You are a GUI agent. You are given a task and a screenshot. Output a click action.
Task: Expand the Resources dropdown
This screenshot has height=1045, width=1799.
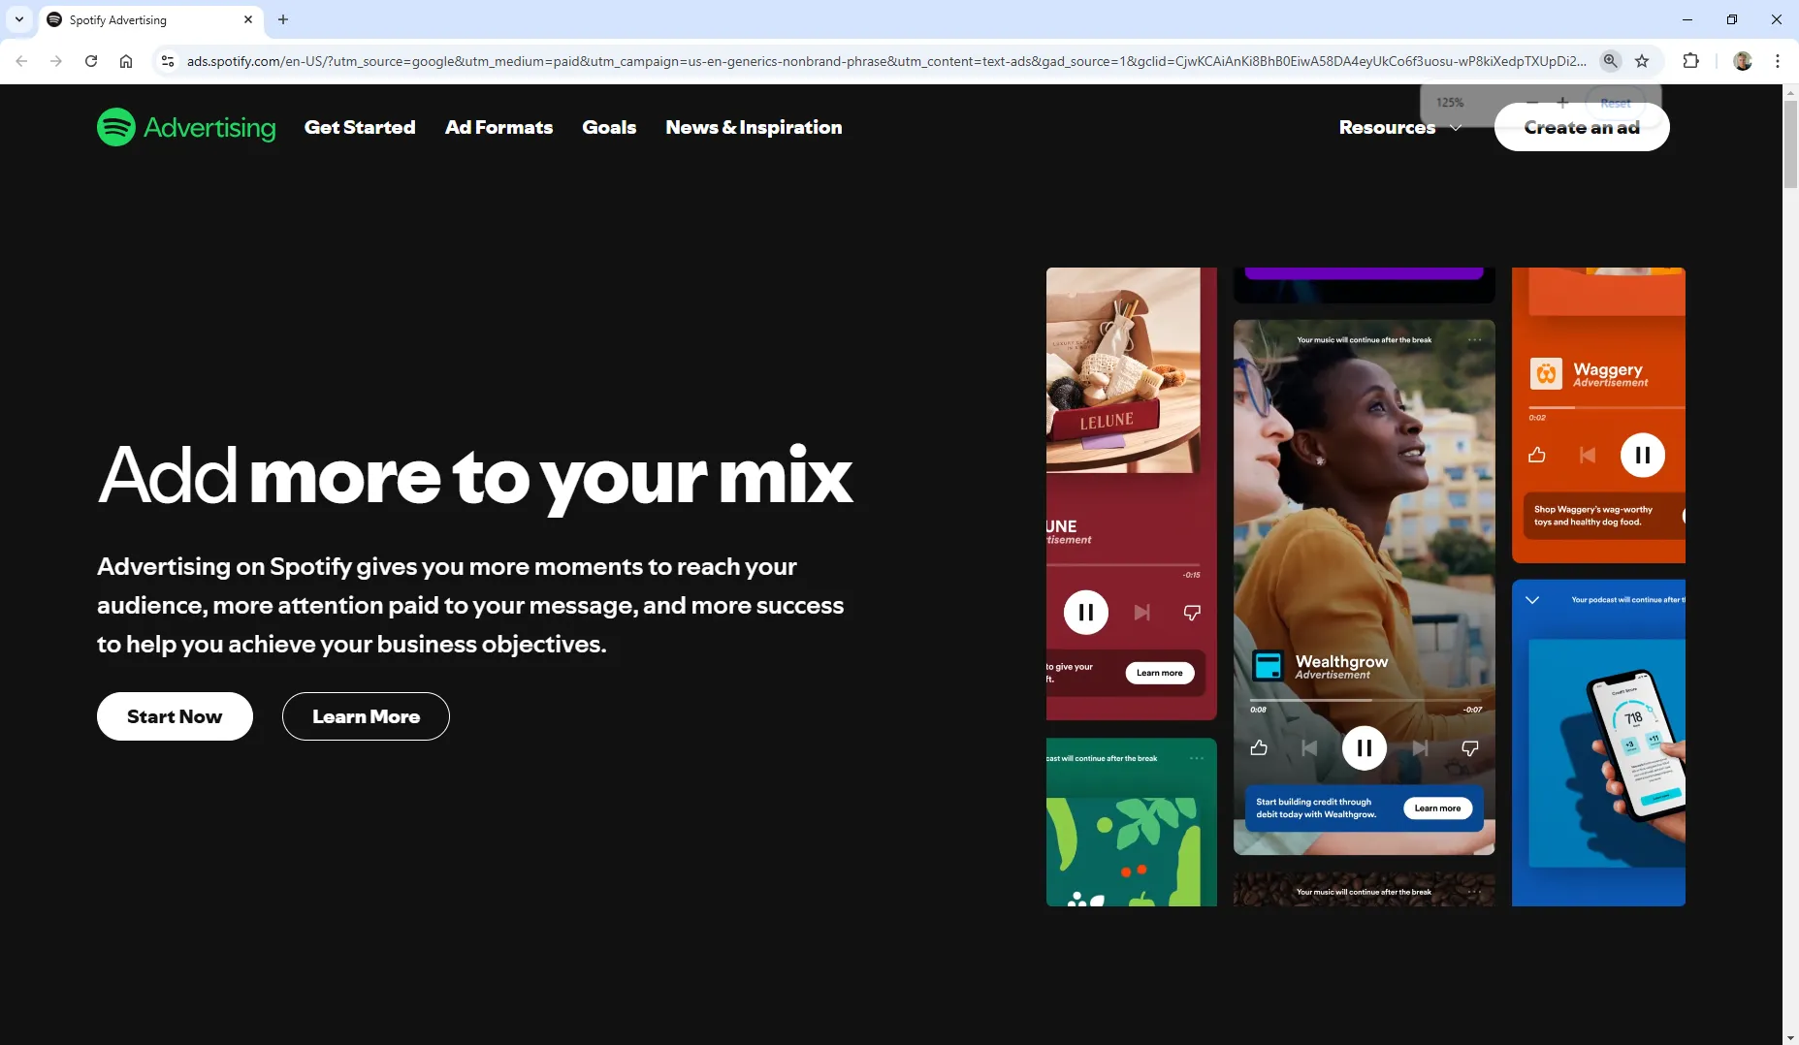point(1399,127)
